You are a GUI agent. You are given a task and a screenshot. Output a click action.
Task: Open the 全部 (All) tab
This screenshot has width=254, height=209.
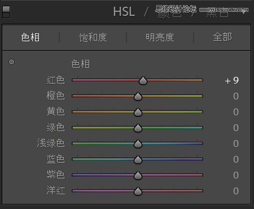(222, 37)
